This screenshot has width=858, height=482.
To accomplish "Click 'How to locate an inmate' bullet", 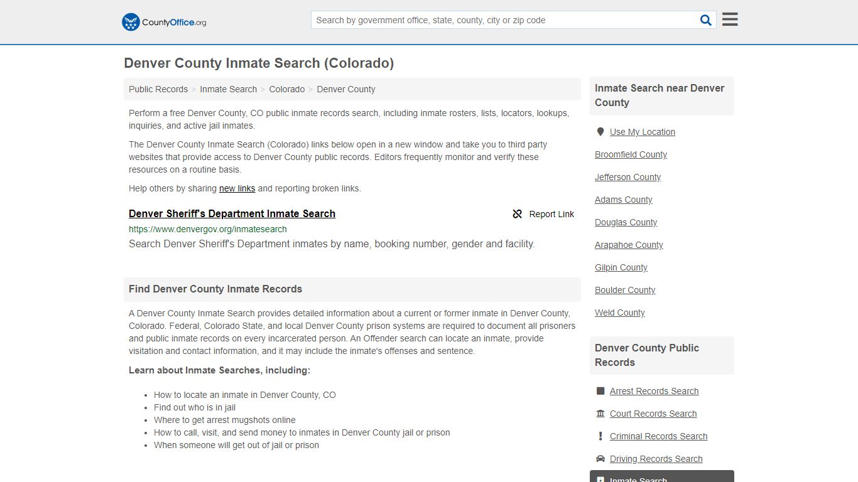I will (245, 395).
